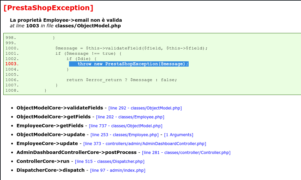Click code line 1000 validateField statement
The width and height of the screenshot is (301, 180).
coord(132,48)
